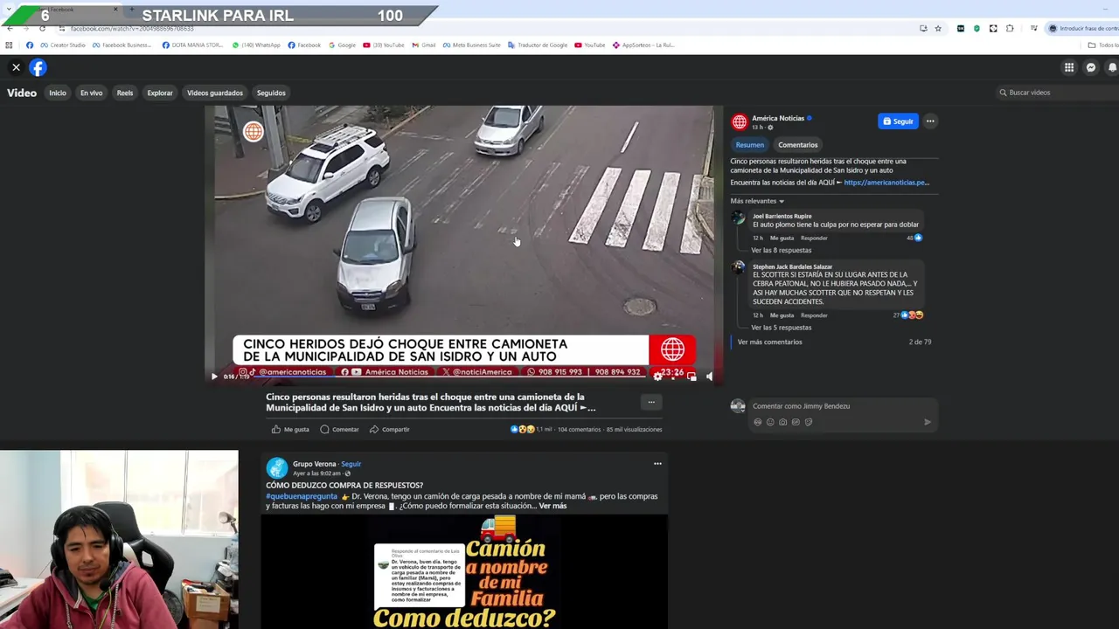Open the Camión a nombre de mi Familia thumbnail
The image size is (1119, 629).
click(x=464, y=571)
